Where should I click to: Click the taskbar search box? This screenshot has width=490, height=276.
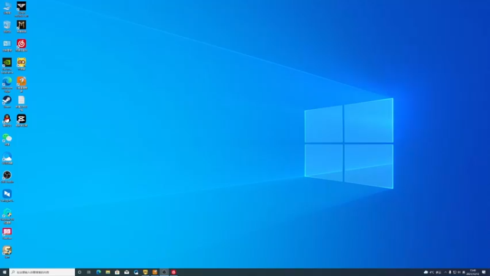click(42, 272)
